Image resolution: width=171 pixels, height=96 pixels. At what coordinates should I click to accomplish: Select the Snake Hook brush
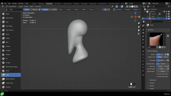11,83
